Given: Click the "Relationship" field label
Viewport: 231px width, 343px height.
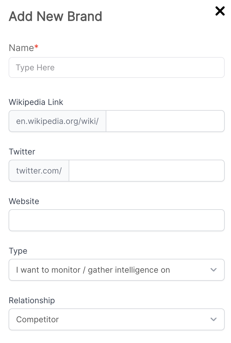Looking at the screenshot, I should pyautogui.click(x=32, y=300).
